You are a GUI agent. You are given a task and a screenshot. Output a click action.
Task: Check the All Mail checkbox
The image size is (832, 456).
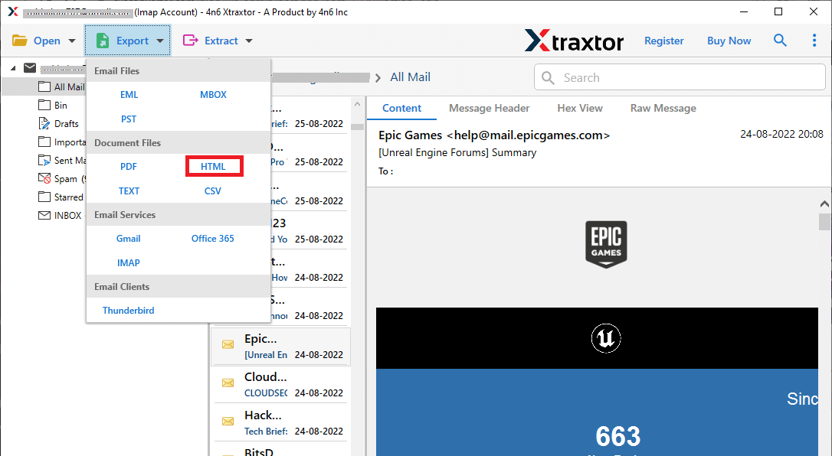44,86
